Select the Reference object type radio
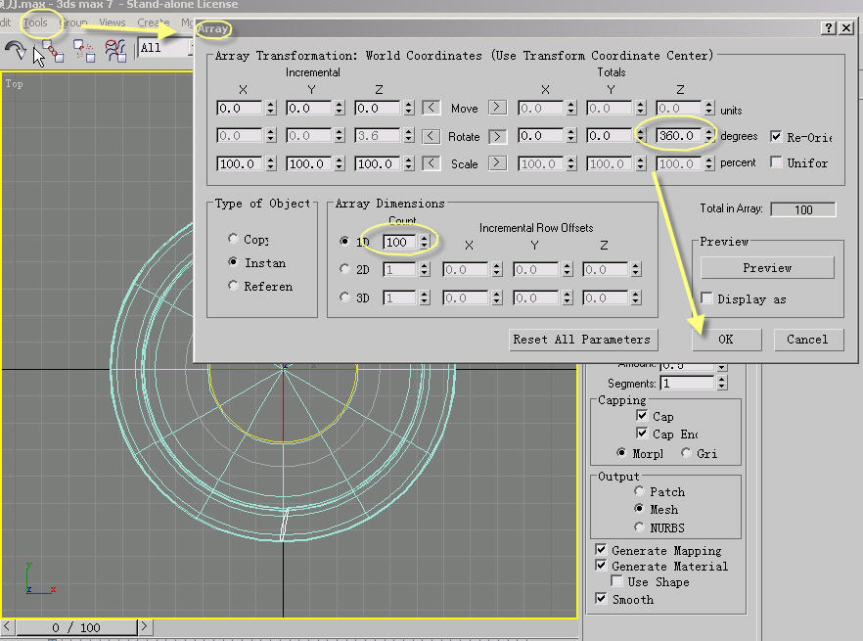This screenshot has width=863, height=641. pyautogui.click(x=233, y=285)
